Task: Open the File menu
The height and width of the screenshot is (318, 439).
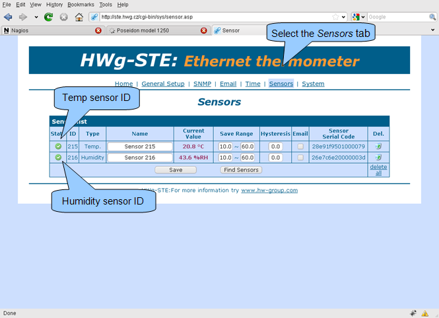Action: (x=7, y=5)
